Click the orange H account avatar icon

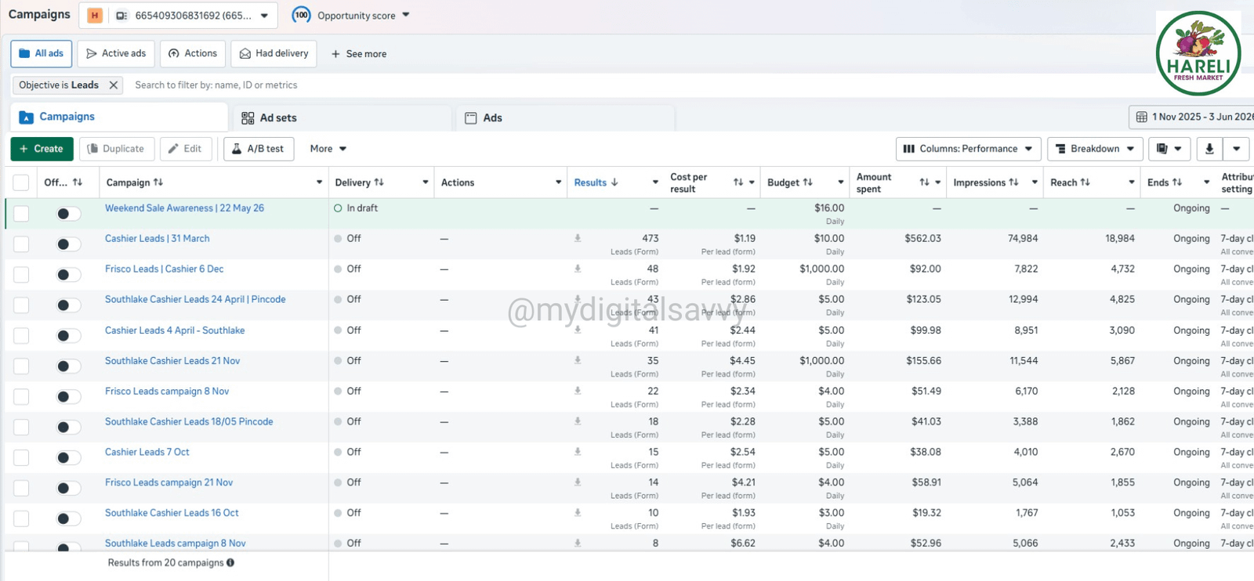[95, 15]
